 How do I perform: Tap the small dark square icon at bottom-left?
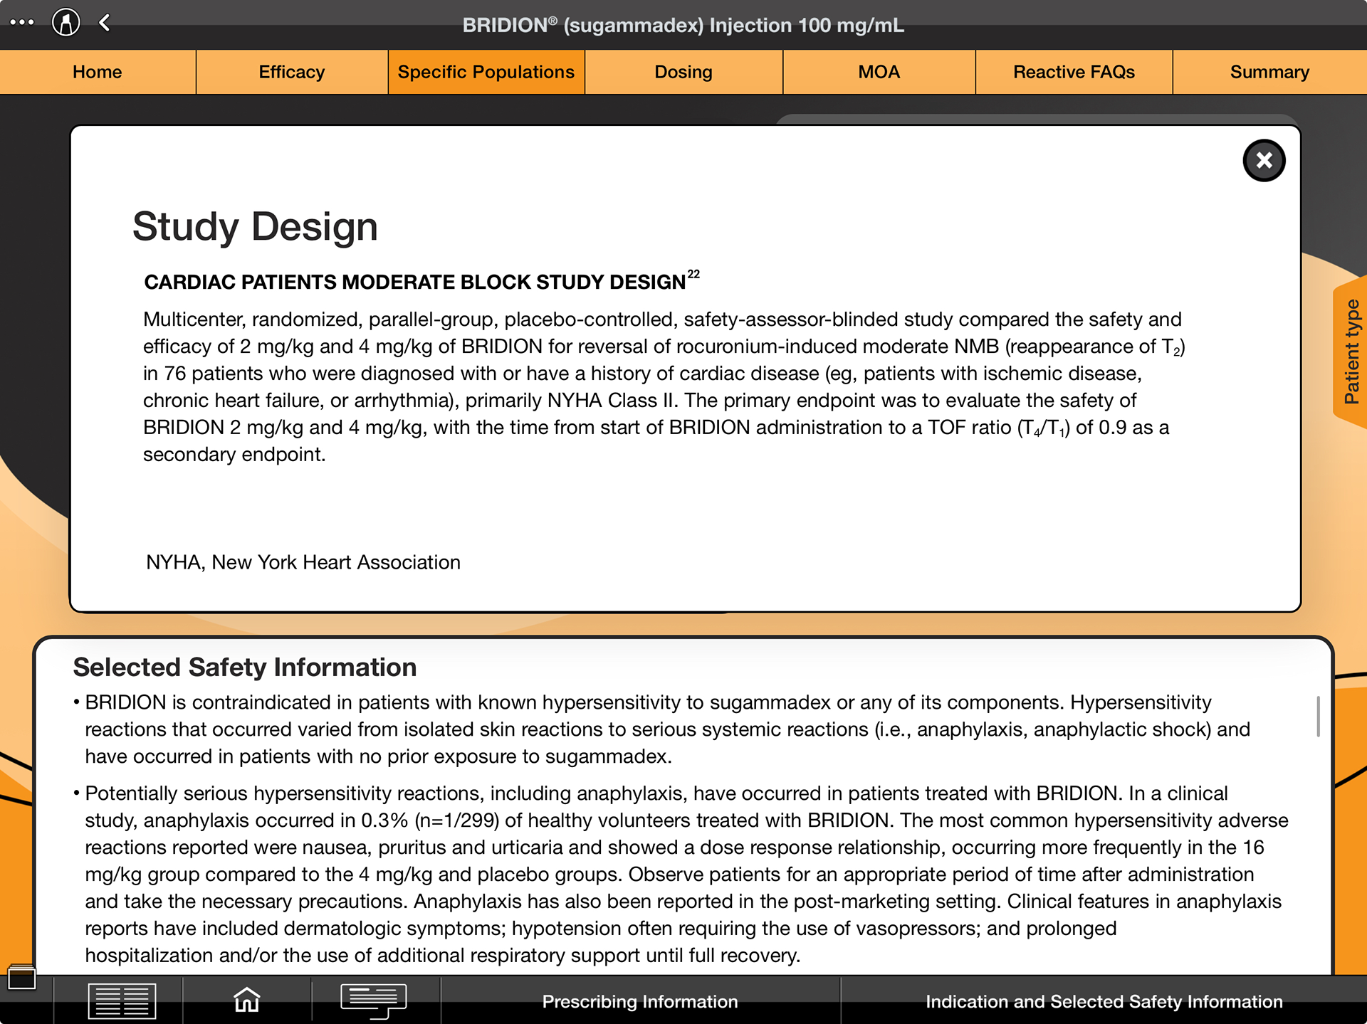click(x=21, y=978)
